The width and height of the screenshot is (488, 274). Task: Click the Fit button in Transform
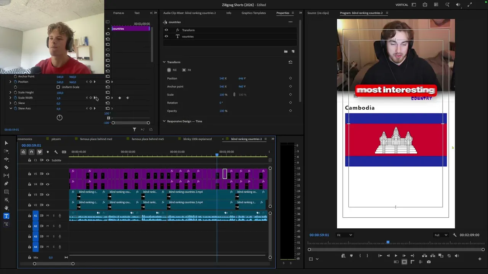[x=186, y=70]
